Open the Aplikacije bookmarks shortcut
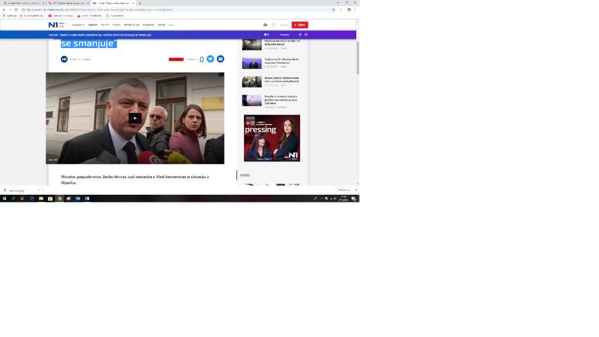This screenshot has width=599, height=337. pyautogui.click(x=9, y=16)
